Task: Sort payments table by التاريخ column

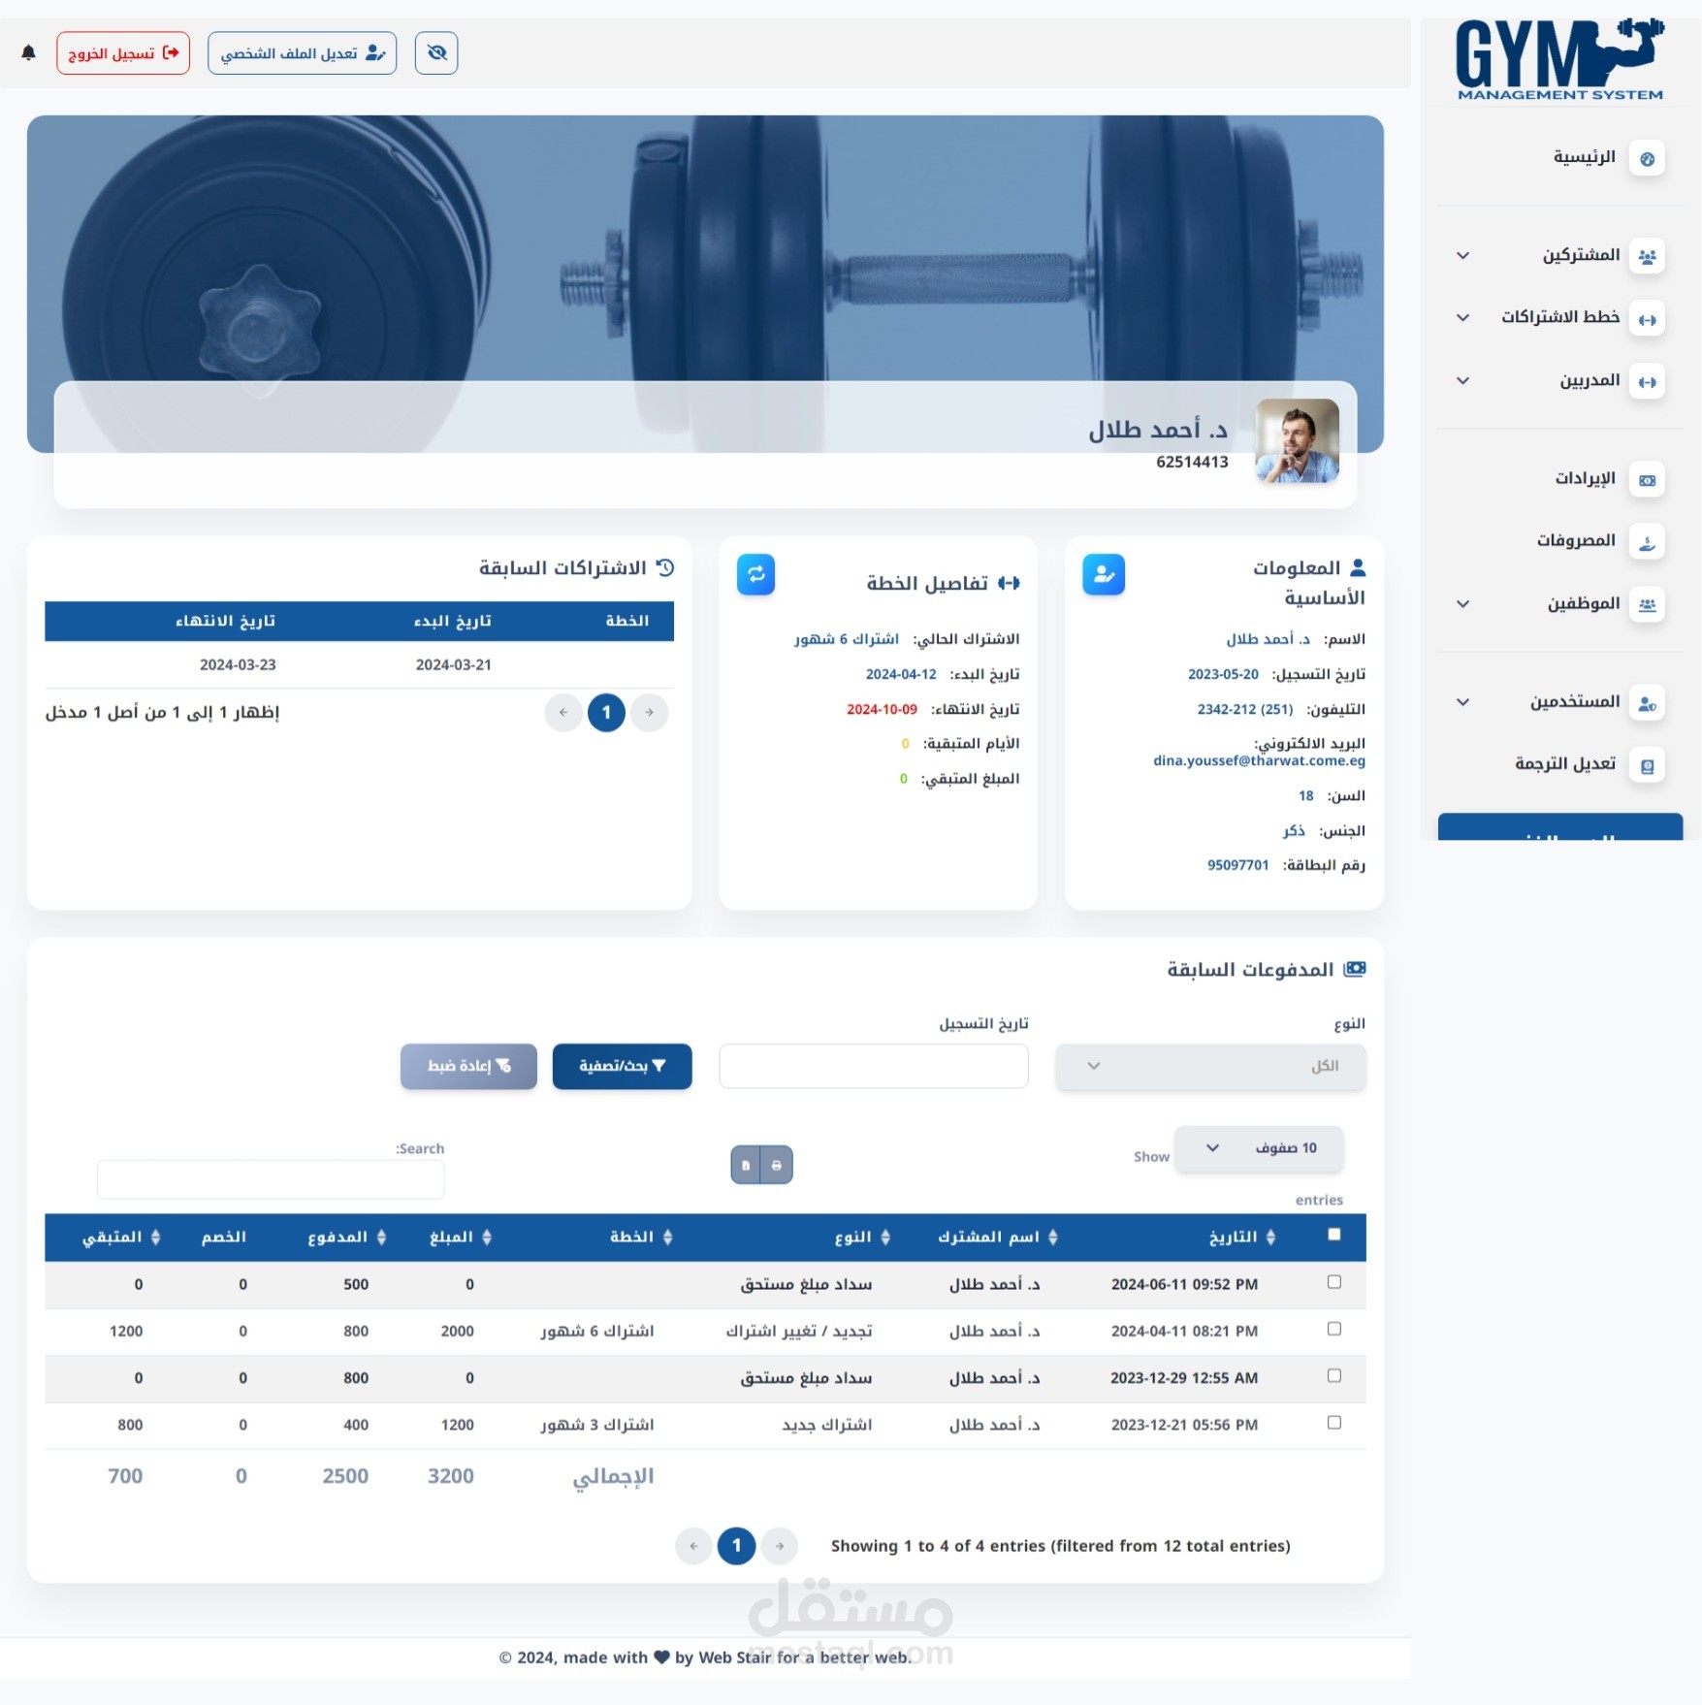Action: (1241, 1238)
